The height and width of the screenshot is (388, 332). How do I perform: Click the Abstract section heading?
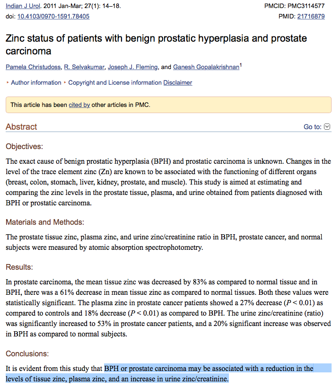(x=21, y=127)
